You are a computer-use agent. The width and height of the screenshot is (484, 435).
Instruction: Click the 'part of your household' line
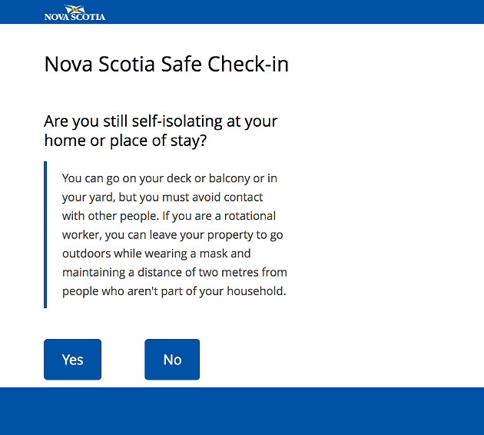click(x=174, y=291)
